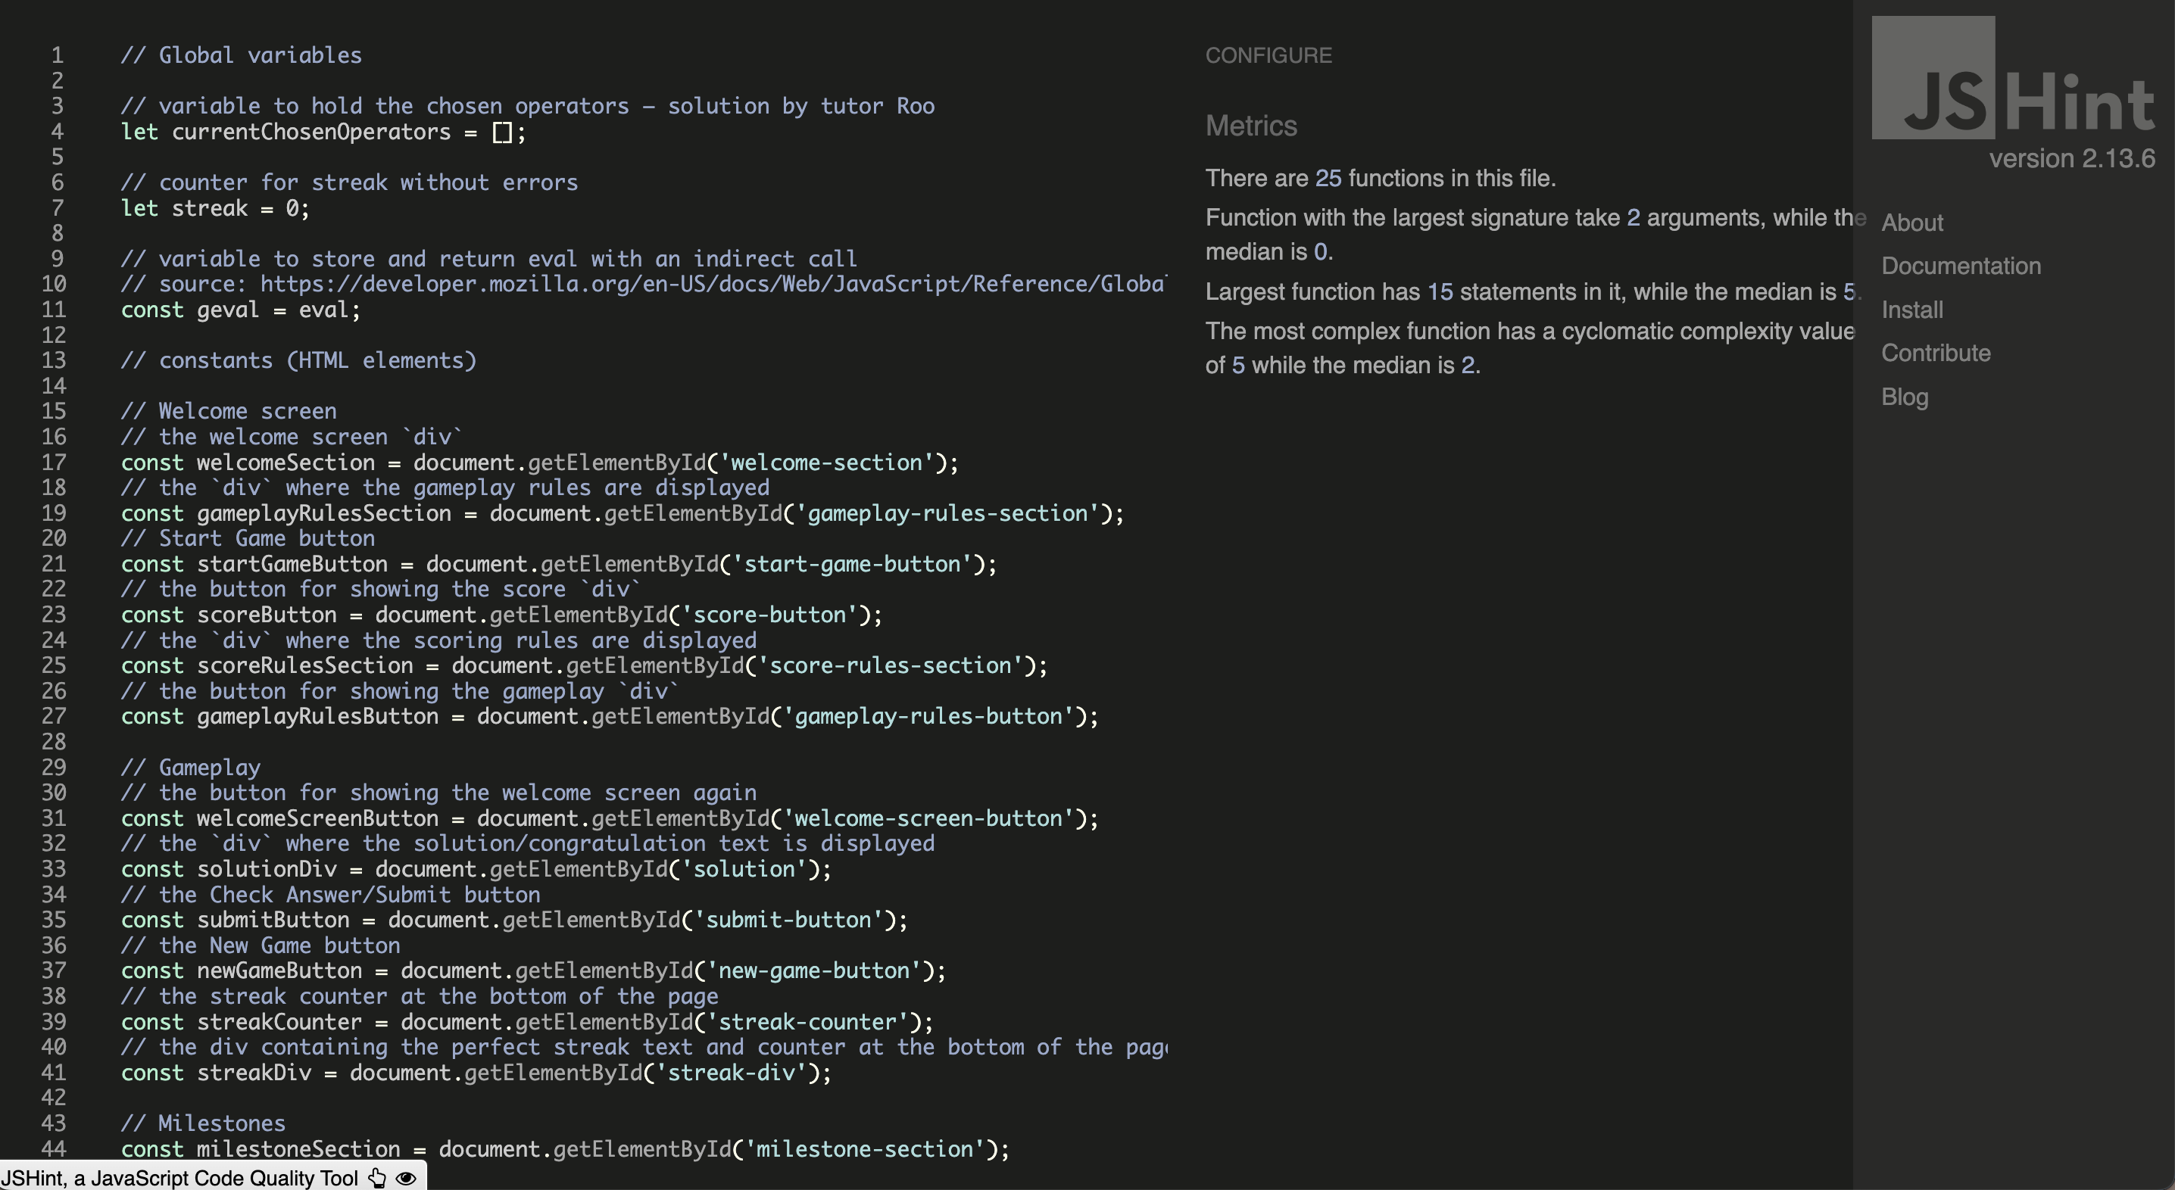Go to Documentation in the sidebar

coord(1961,266)
